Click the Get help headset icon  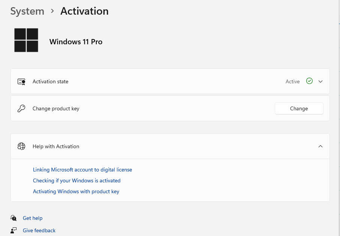pyautogui.click(x=14, y=218)
